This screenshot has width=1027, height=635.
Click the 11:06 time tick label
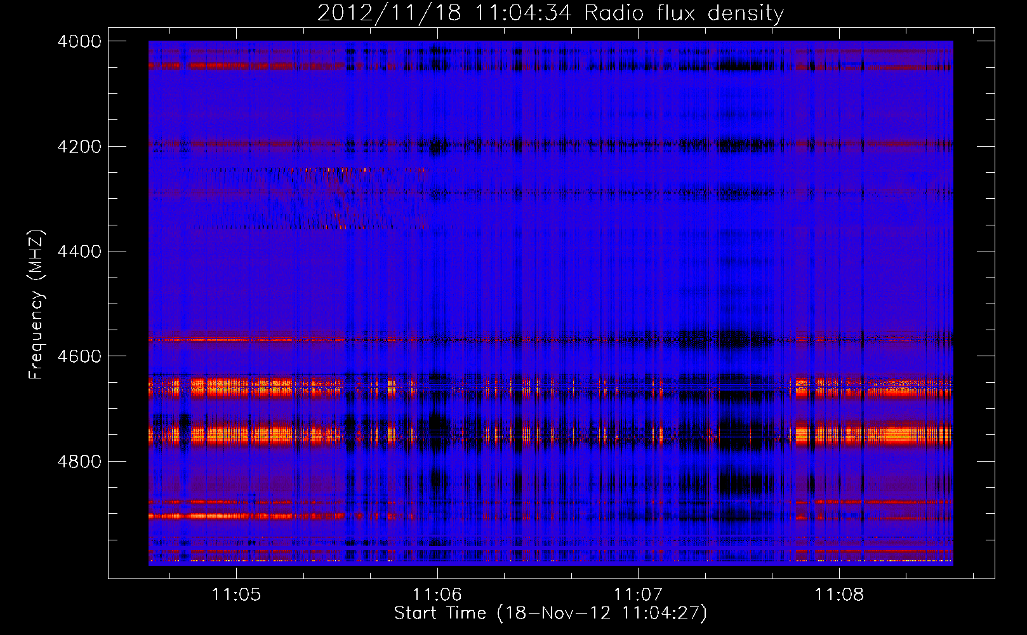click(437, 595)
